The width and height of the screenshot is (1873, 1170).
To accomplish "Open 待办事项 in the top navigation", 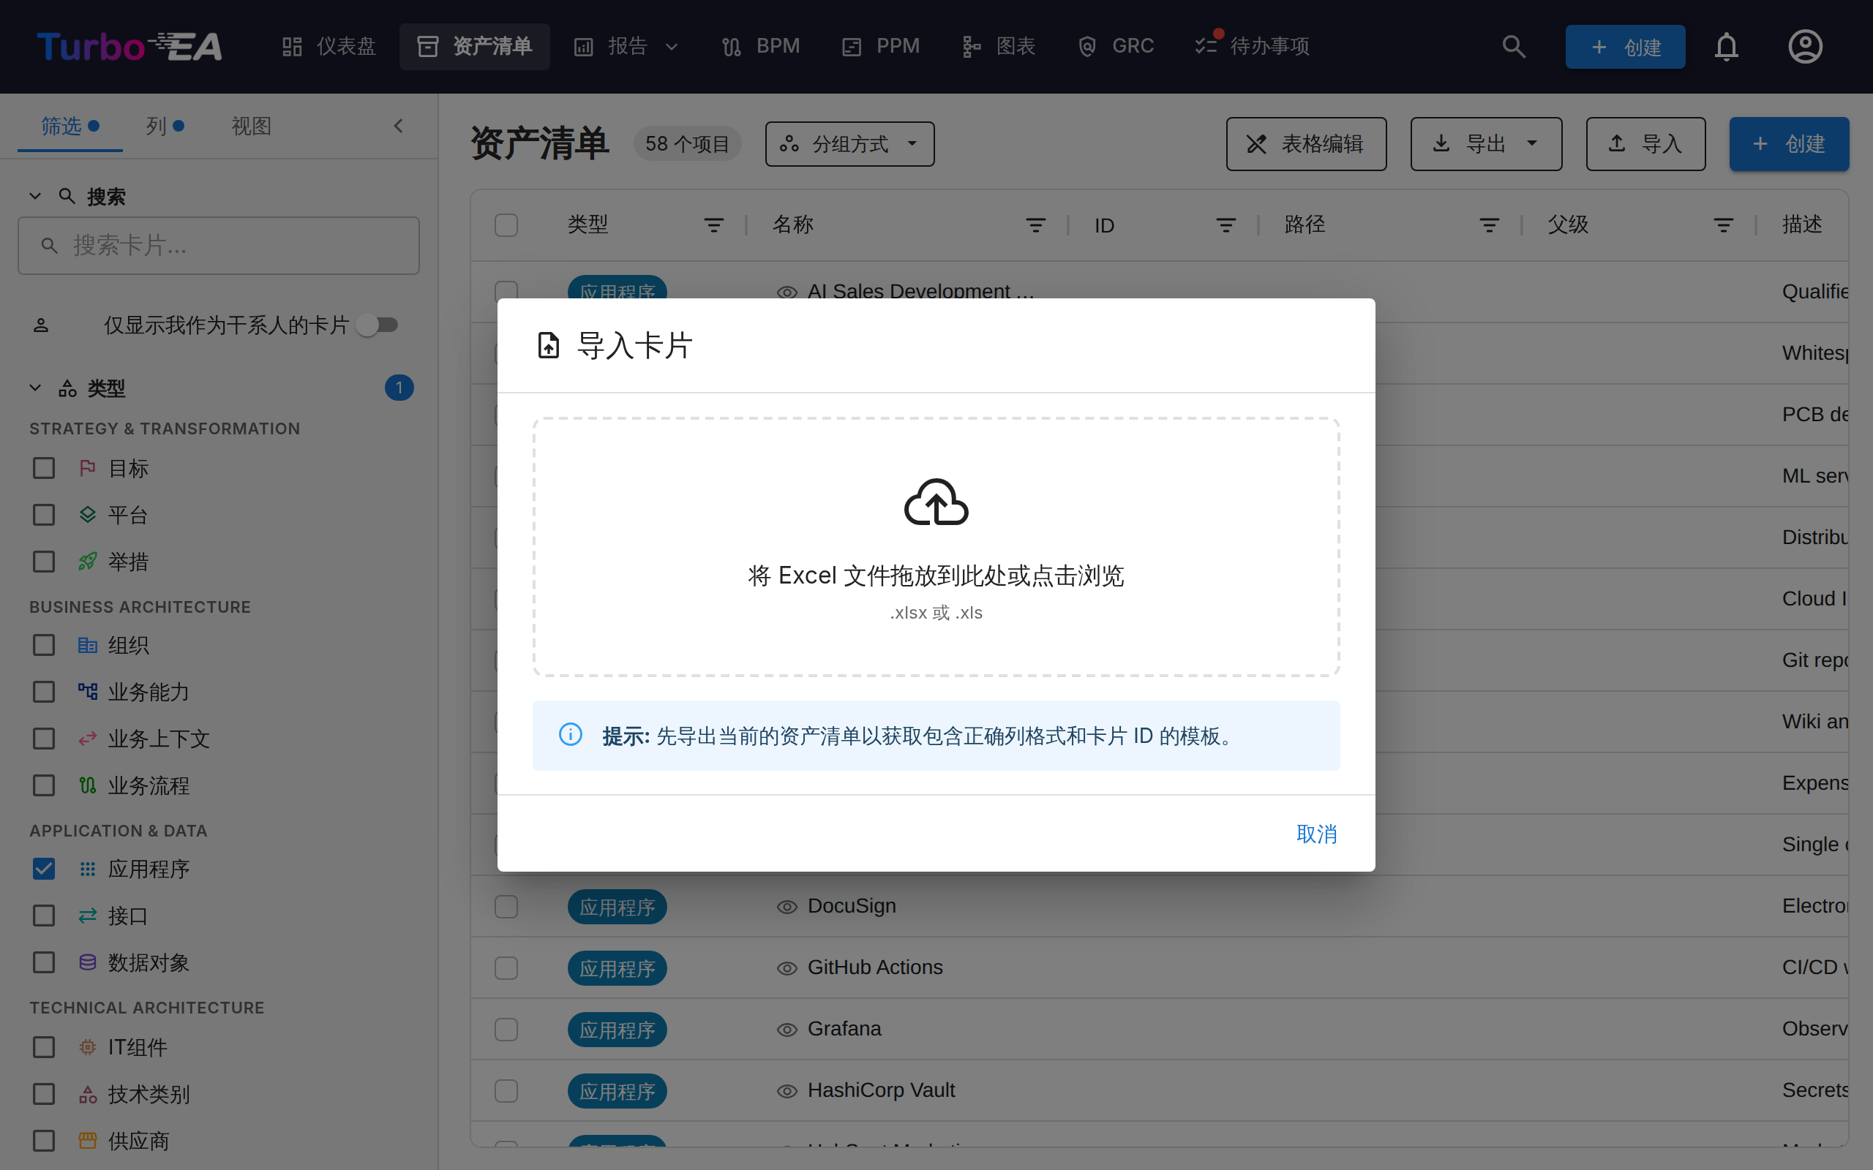I will click(1253, 46).
